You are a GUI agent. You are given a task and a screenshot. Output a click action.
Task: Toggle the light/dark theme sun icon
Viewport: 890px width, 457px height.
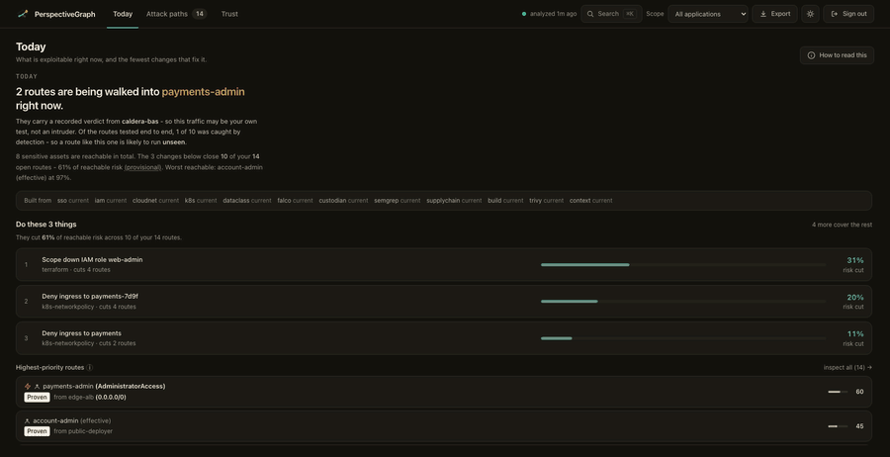810,14
